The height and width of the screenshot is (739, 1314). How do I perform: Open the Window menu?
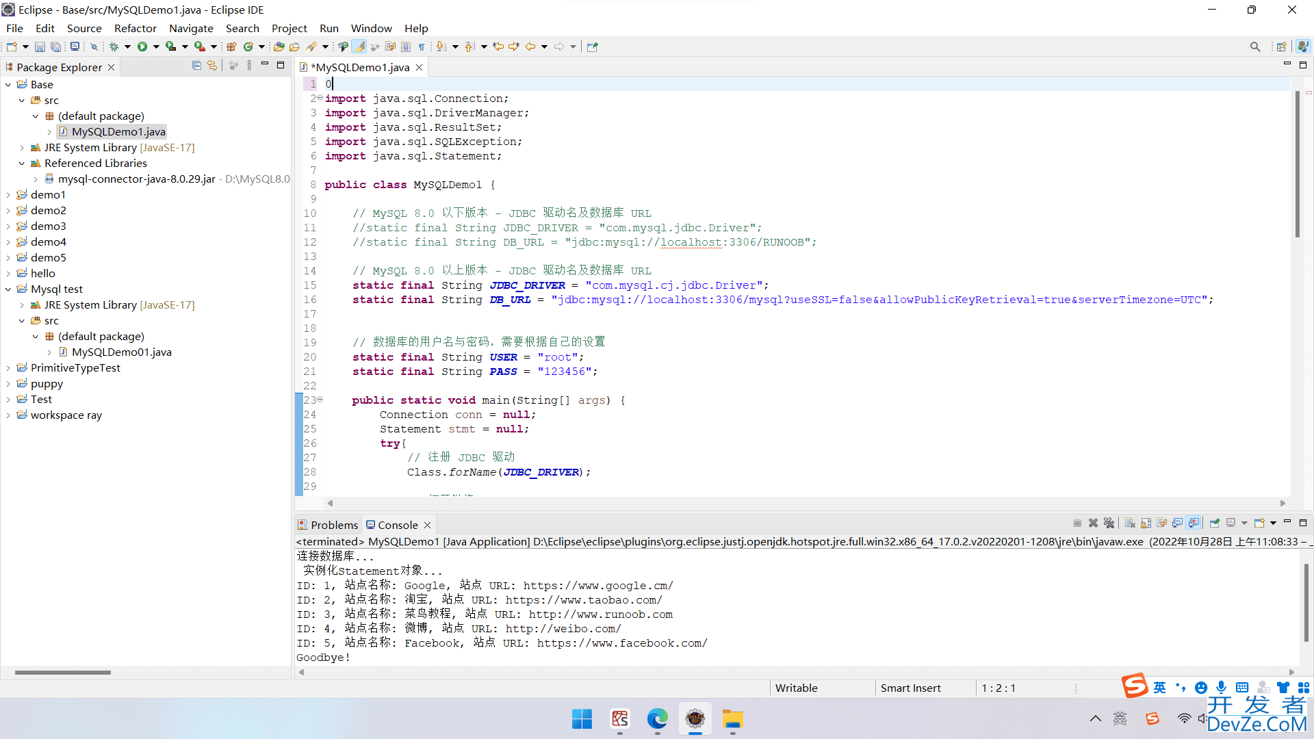[371, 28]
